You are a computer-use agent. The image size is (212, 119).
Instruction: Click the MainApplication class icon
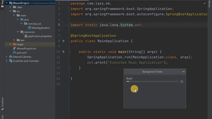29,28
